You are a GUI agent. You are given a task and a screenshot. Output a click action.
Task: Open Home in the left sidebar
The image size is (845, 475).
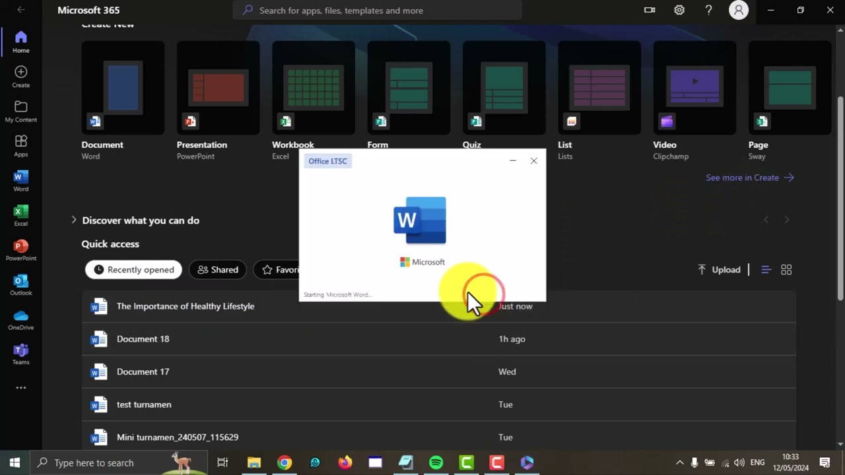pyautogui.click(x=20, y=42)
